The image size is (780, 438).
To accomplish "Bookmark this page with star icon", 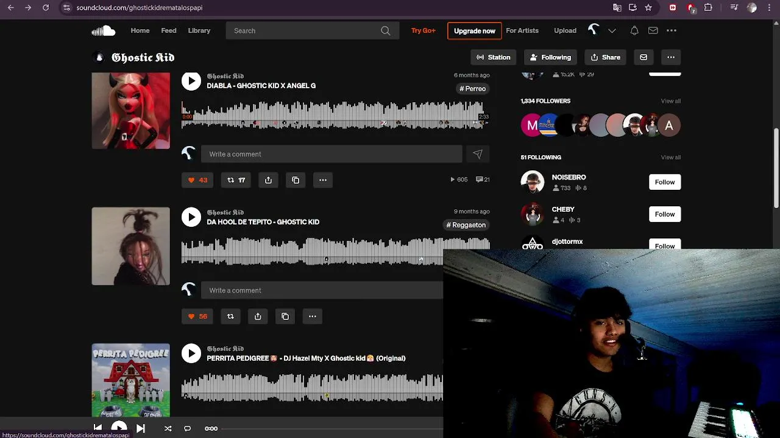I will (648, 8).
